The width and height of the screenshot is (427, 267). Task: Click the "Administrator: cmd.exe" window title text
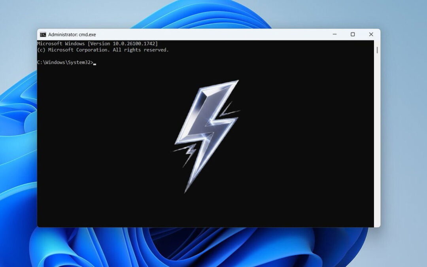tap(72, 34)
